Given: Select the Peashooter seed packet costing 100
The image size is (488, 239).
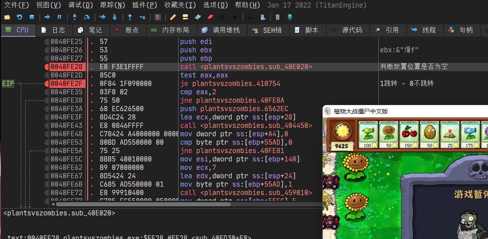Looking at the screenshot, I should 368,135.
